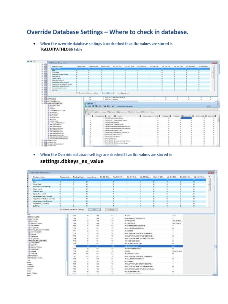Open the Results tab

pyautogui.click(x=89, y=112)
